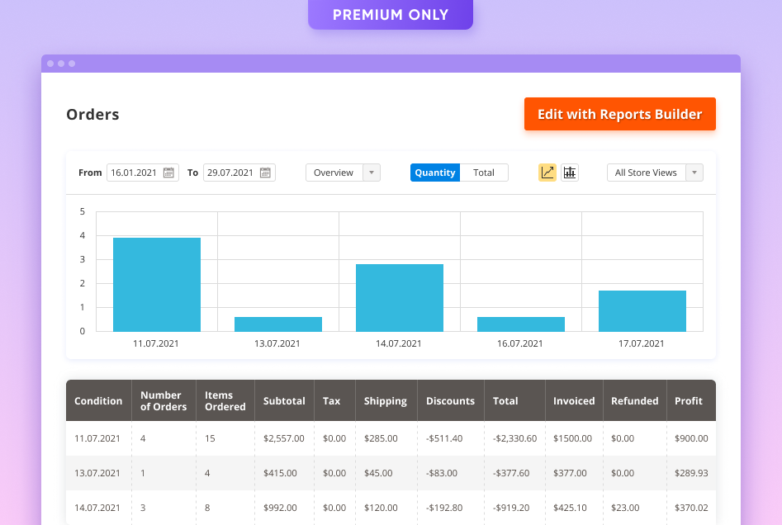The width and height of the screenshot is (782, 525).
Task: Click the third window dot icon
Action: pos(72,62)
